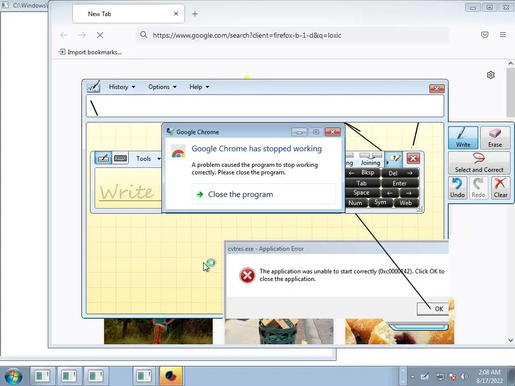Close the Google Chrome crash dialog
Screen dimensions: 515x386
pyautogui.click(x=332, y=132)
